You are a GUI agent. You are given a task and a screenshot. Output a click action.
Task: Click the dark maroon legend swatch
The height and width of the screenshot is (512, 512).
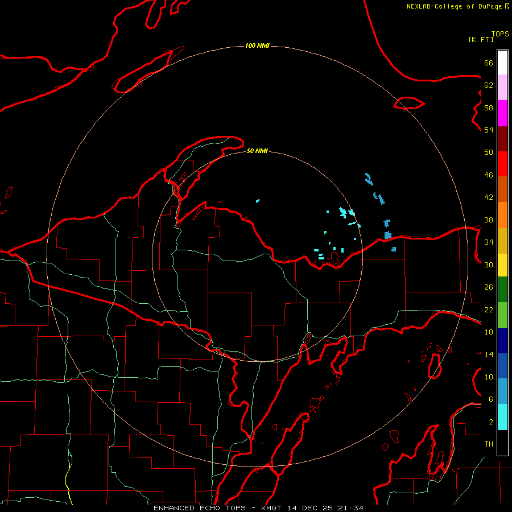(502, 139)
